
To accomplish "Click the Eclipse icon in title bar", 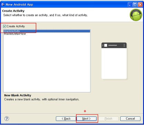I will pos(3,5).
